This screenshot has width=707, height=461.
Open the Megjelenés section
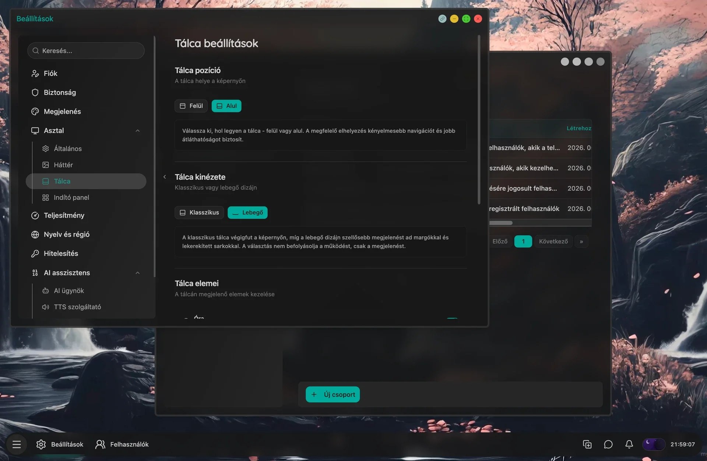(x=86, y=111)
